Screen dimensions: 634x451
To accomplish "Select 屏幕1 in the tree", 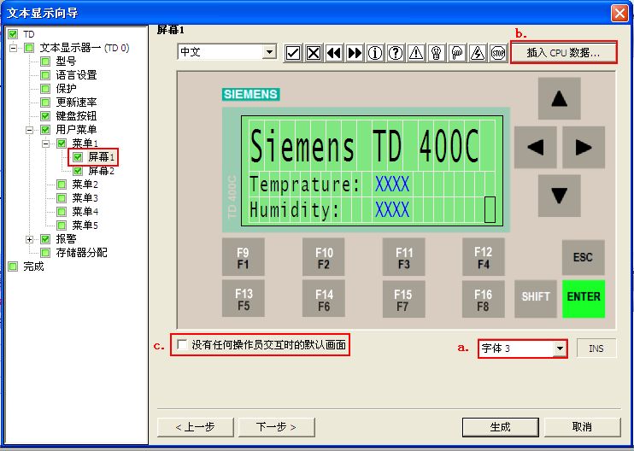I will tap(102, 157).
